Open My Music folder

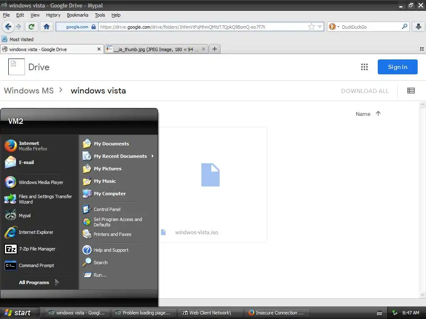119,181
